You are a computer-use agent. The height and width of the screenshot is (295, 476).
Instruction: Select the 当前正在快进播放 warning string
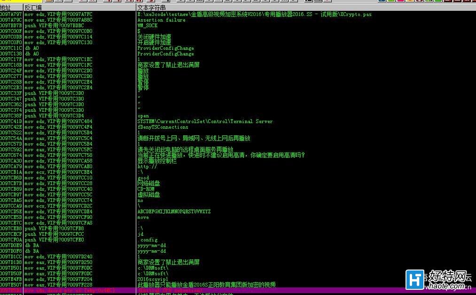tap(221, 155)
